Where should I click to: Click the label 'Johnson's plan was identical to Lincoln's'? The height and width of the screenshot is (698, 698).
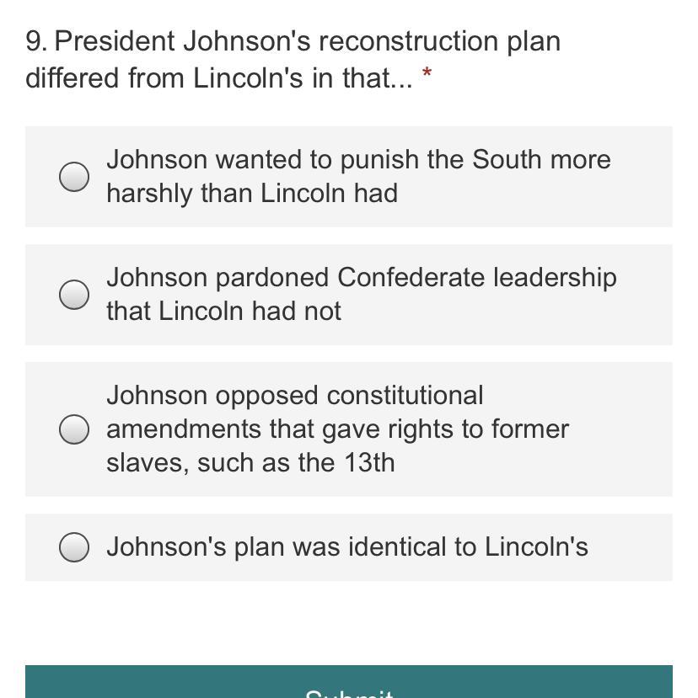pyautogui.click(x=347, y=546)
